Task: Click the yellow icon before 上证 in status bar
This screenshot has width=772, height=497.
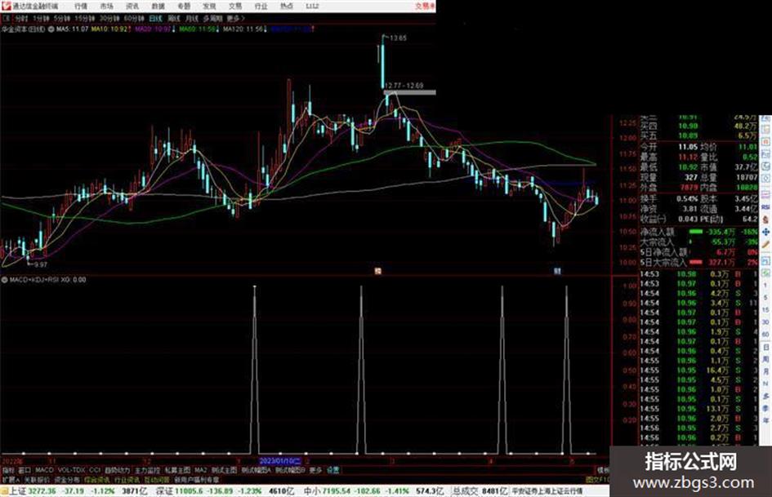Action: click(x=4, y=491)
